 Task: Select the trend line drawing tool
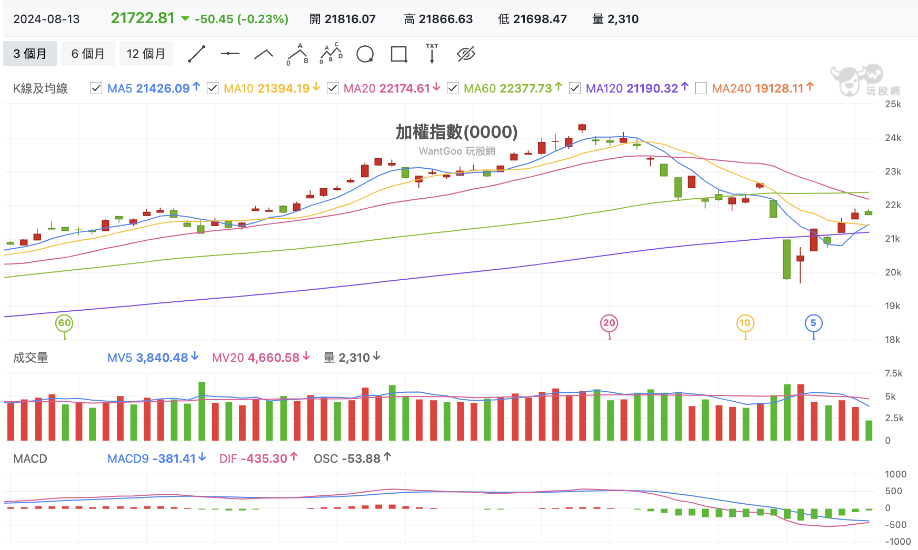[197, 53]
